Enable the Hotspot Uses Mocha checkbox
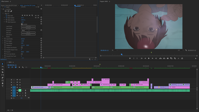199x112 pixels. [22, 47]
